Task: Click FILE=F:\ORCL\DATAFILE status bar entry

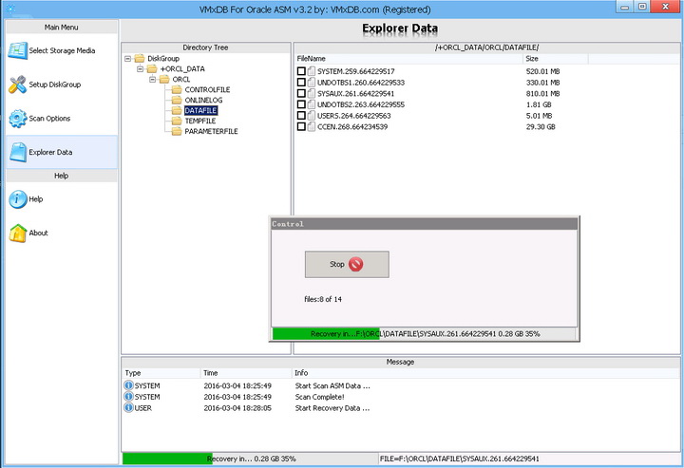Action: [x=460, y=459]
